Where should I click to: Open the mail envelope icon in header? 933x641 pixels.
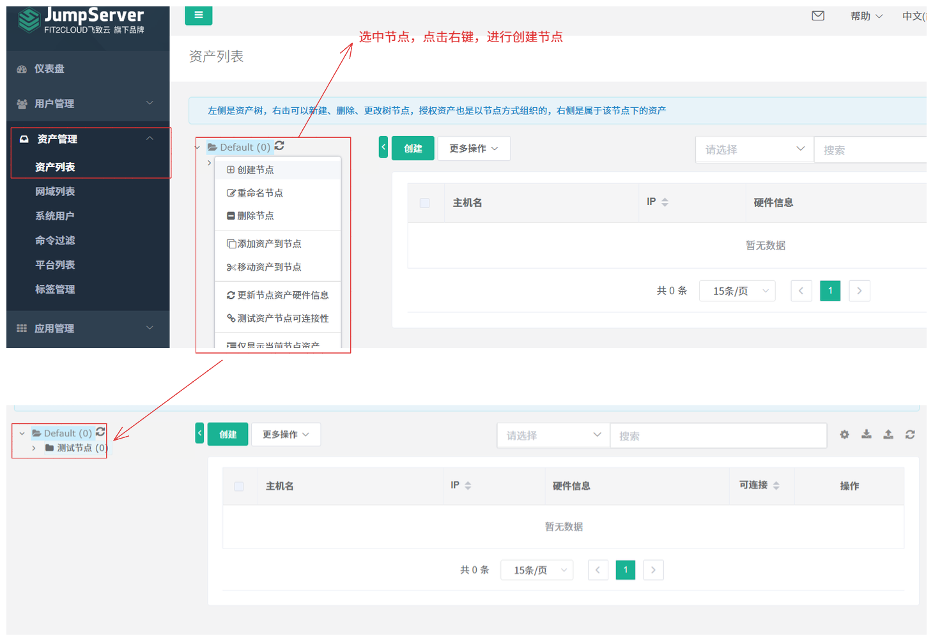click(817, 16)
